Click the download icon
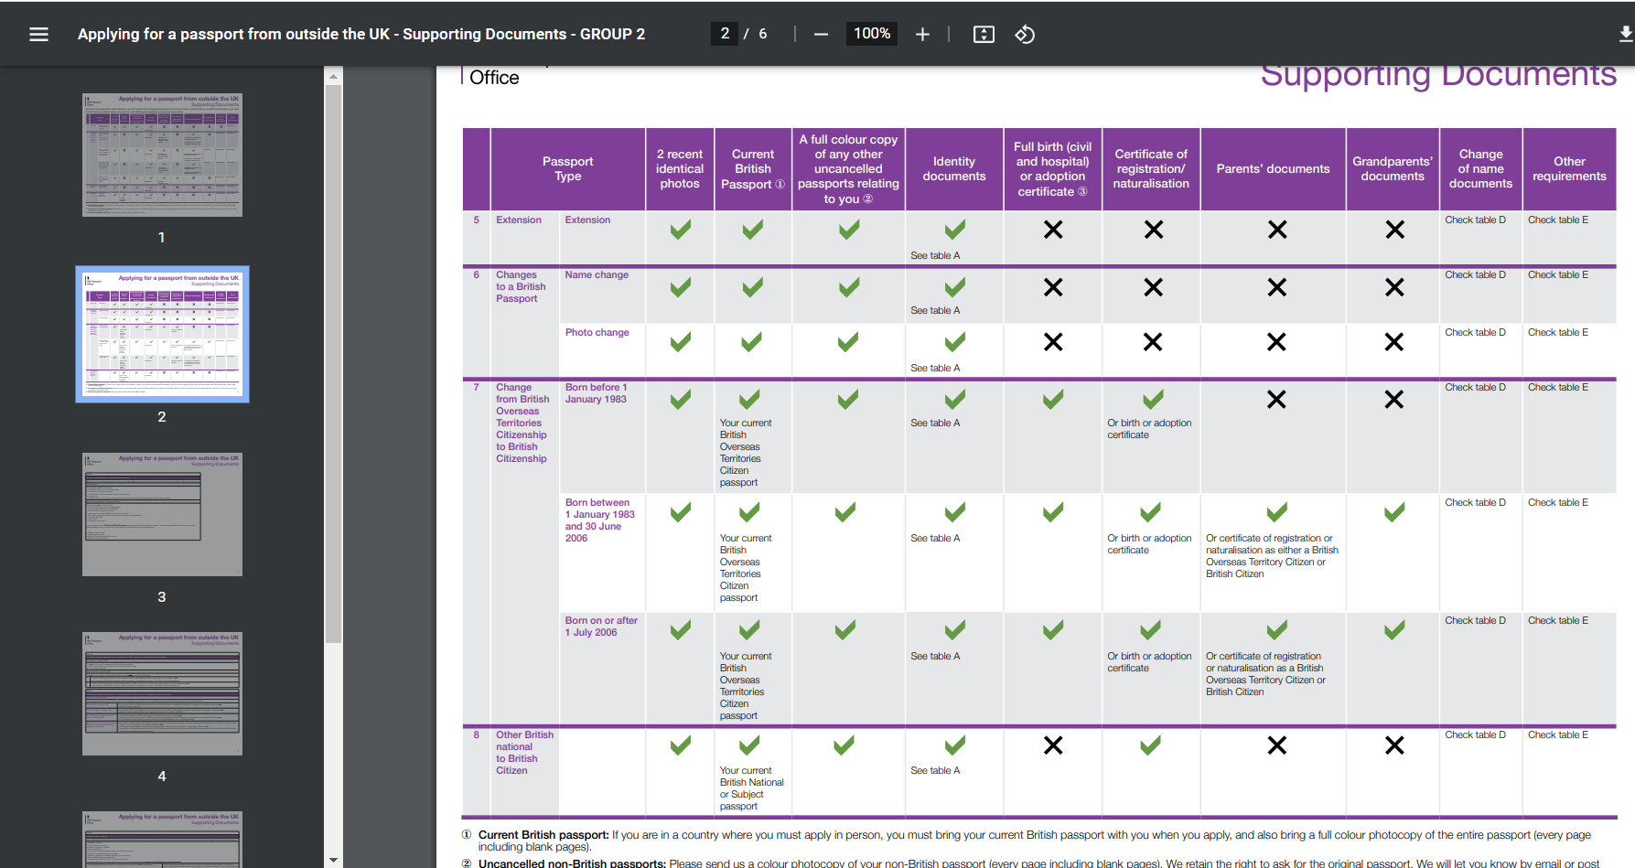This screenshot has width=1635, height=868. pos(1625,34)
